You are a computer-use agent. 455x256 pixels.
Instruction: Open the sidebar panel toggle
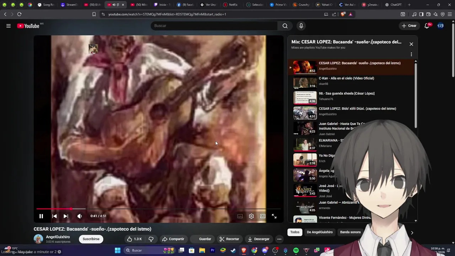coord(421,14)
